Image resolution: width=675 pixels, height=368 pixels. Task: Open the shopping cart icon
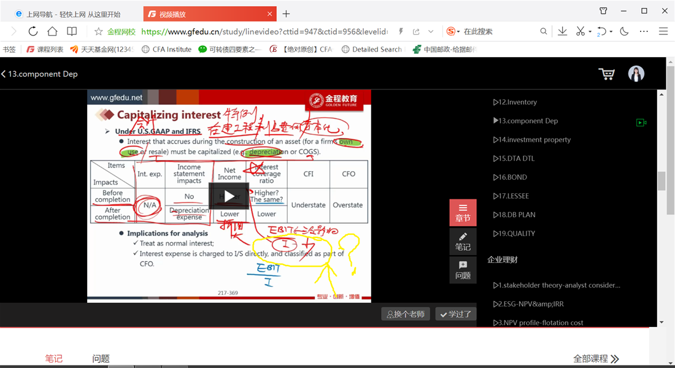point(606,74)
